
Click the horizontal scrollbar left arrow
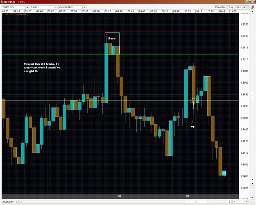(x=21, y=202)
